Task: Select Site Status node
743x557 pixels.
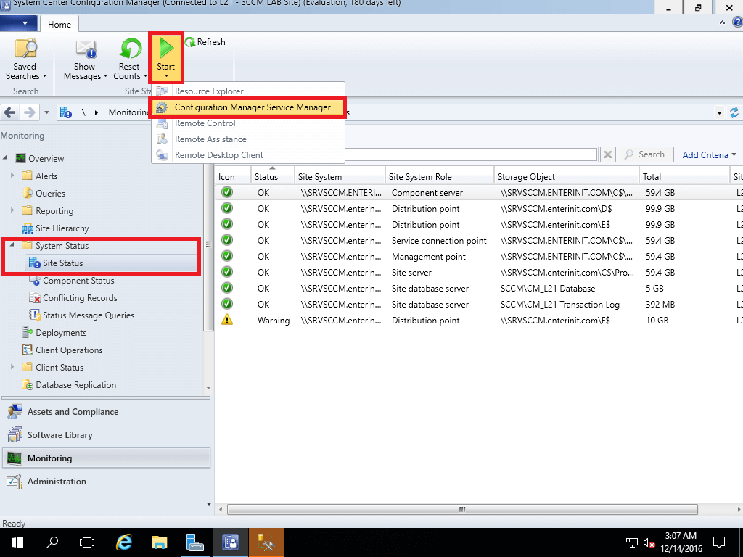Action: tap(63, 263)
